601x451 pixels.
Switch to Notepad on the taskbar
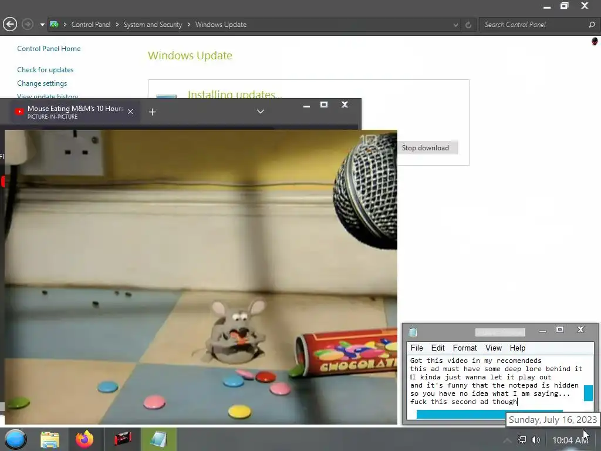158,439
